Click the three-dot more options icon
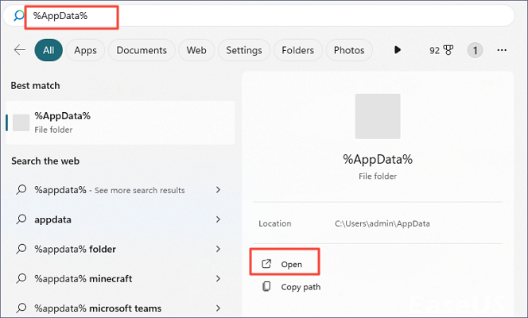This screenshot has width=528, height=318. pos(502,50)
